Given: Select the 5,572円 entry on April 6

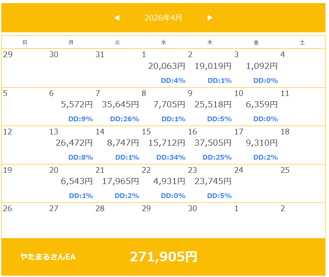Looking at the screenshot, I should [77, 104].
